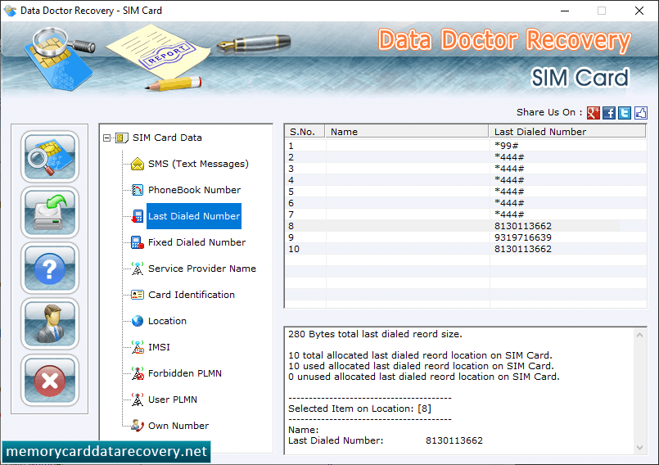659x465 pixels.
Task: Share on Twitter icon
Action: [625, 113]
